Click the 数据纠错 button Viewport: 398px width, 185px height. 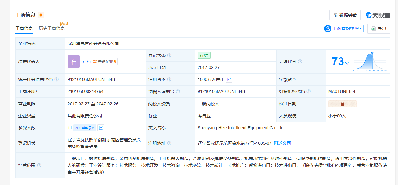click(345, 15)
